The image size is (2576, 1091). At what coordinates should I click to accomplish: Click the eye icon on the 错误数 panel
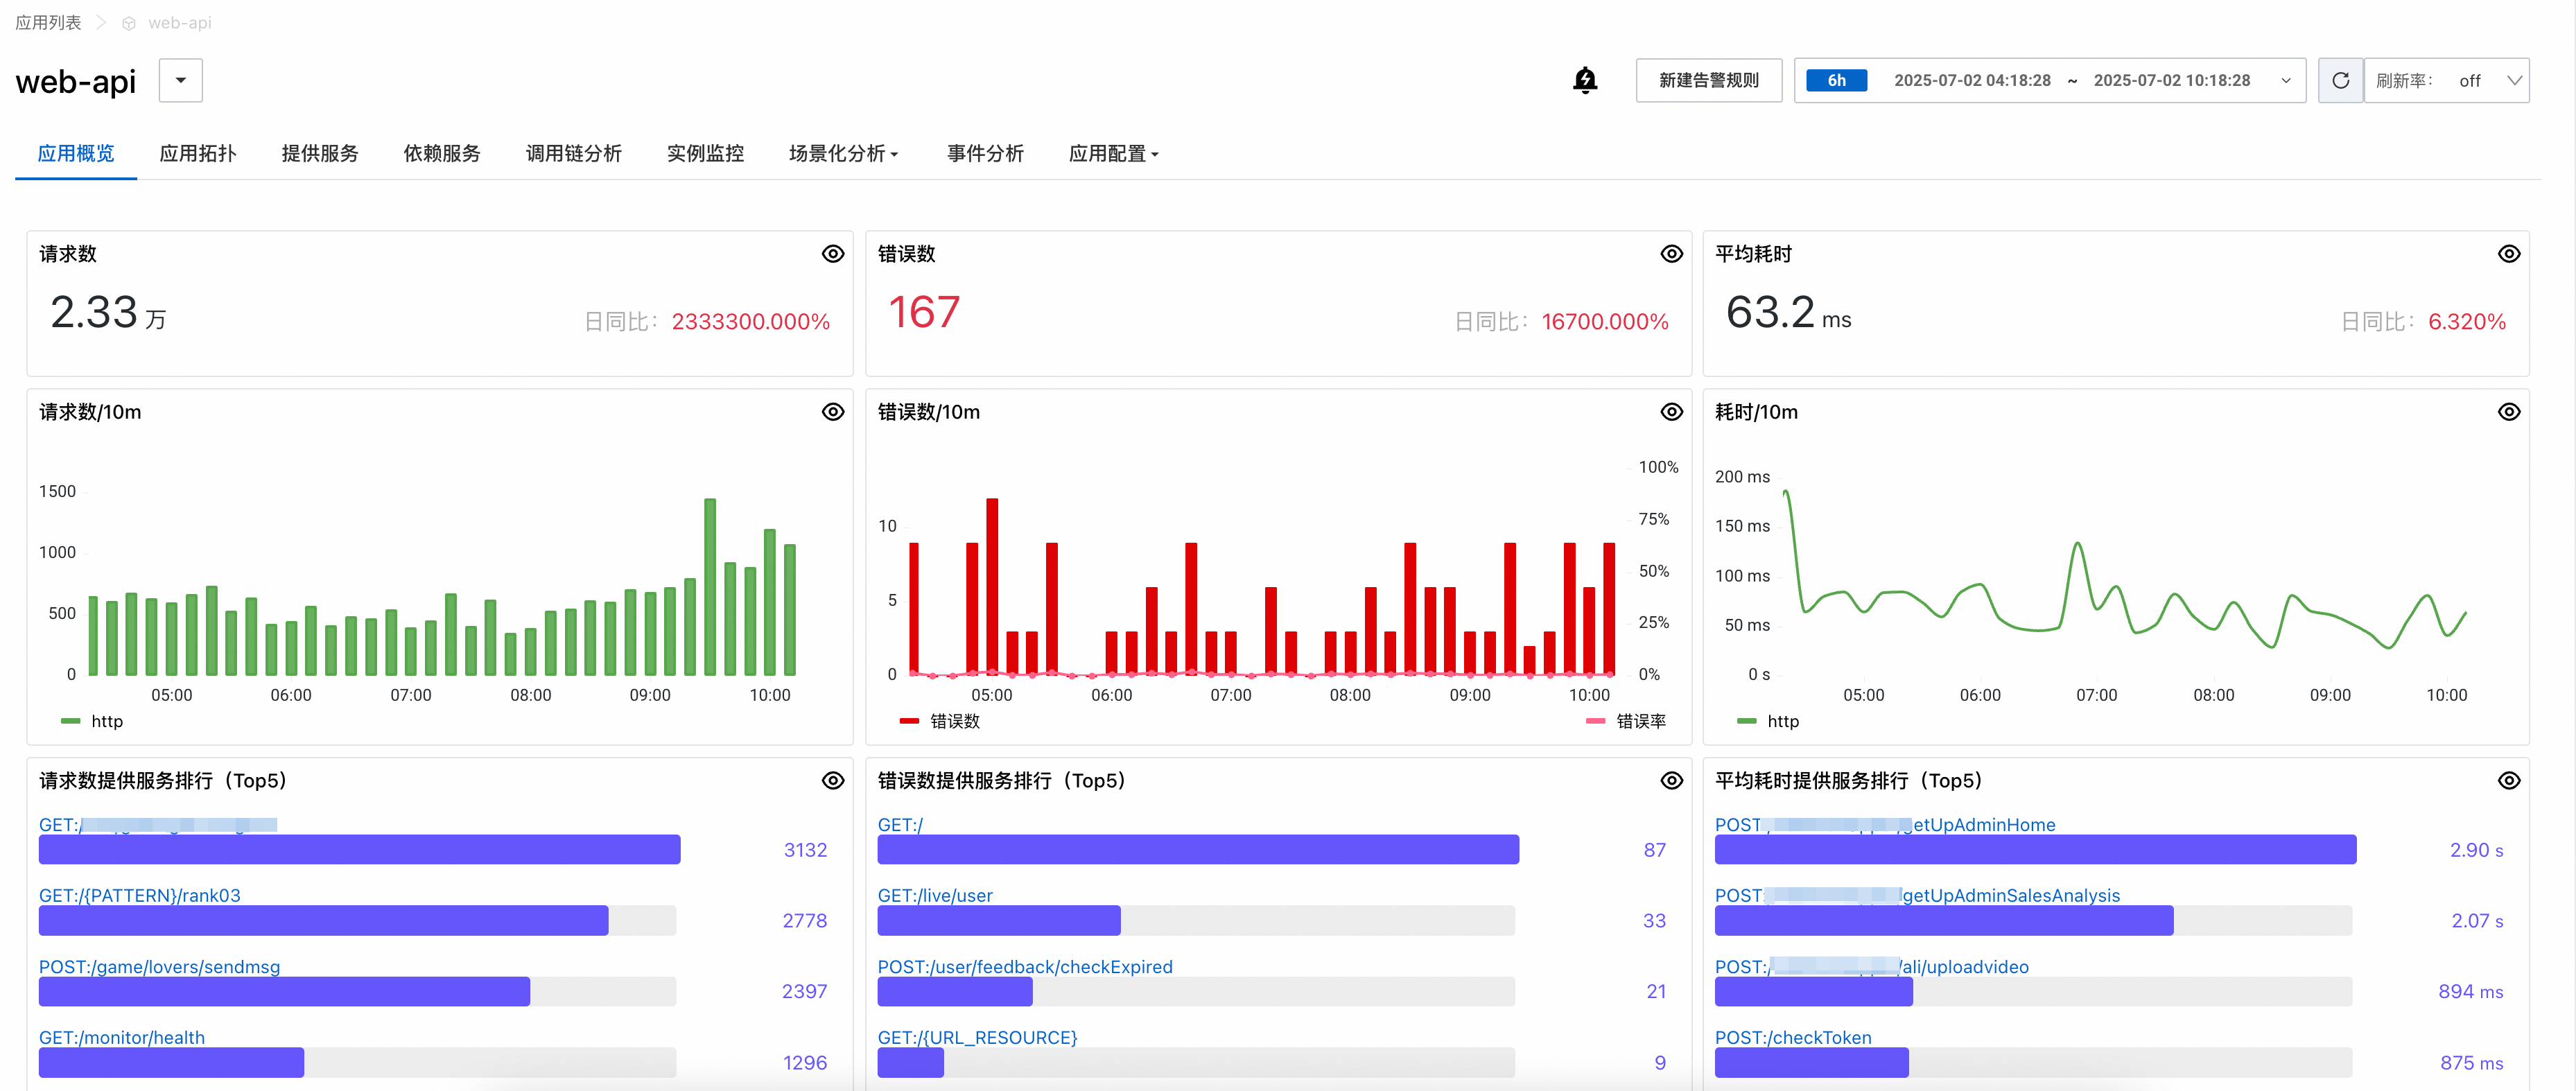click(1671, 254)
